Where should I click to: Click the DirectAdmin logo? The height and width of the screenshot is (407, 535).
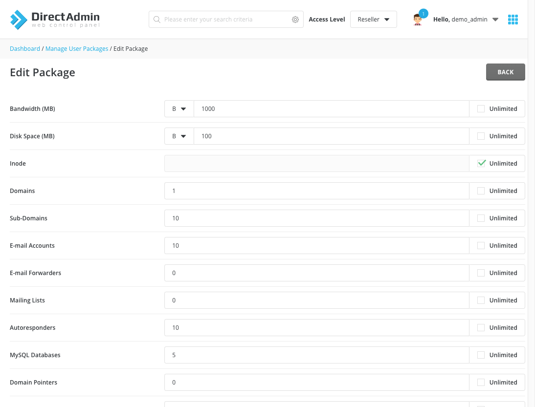pyautogui.click(x=54, y=19)
